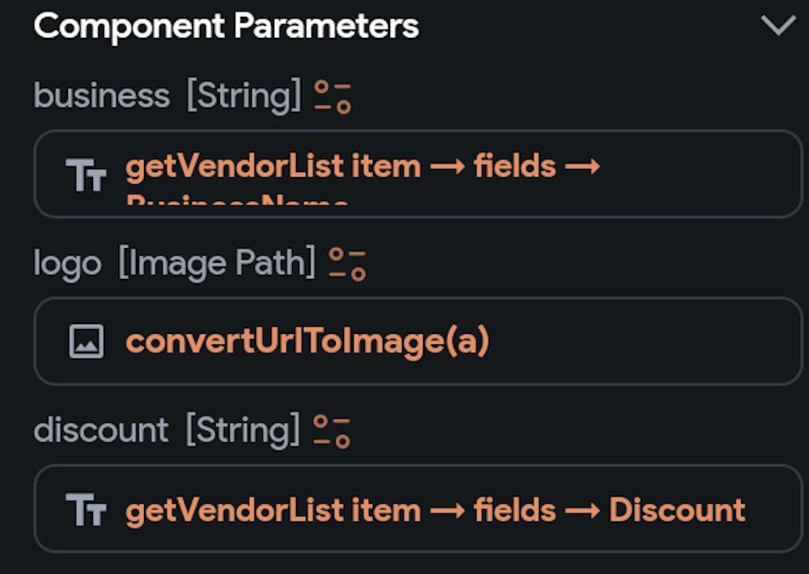
Task: Select the business parameter name label
Action: (x=102, y=96)
